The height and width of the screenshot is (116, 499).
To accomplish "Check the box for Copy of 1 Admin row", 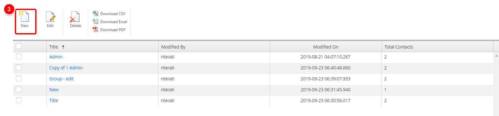I will coord(19,67).
